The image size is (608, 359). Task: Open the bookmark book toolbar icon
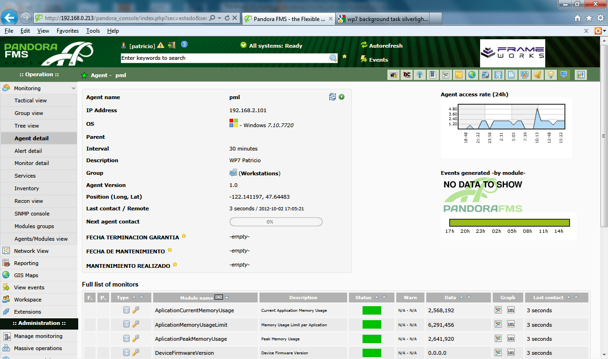(433, 74)
